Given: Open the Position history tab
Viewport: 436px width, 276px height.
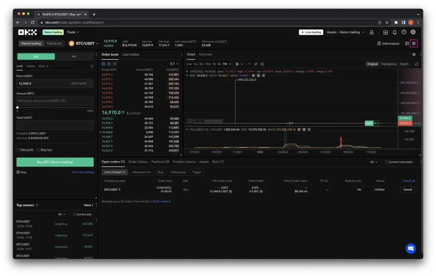Looking at the screenshot, I should click(184, 162).
